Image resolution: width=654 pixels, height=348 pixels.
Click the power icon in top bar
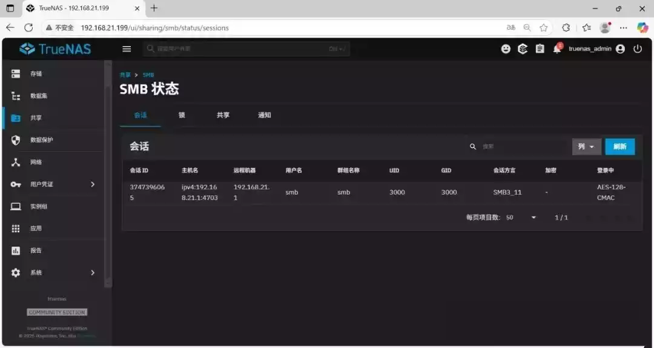pos(637,49)
